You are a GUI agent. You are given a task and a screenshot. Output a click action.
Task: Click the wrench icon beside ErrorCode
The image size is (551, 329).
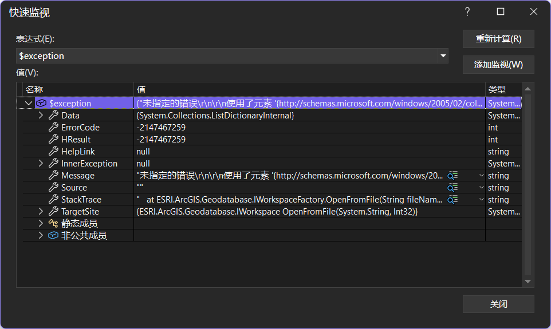pos(53,127)
